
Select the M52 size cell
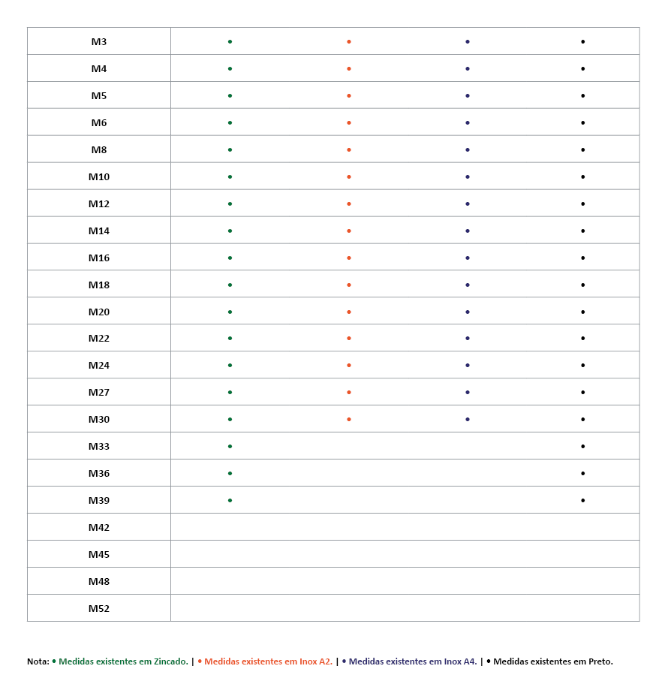click(99, 608)
